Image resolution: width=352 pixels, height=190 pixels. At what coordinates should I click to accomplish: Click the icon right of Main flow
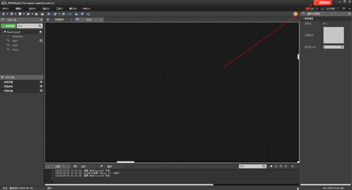coord(41,41)
